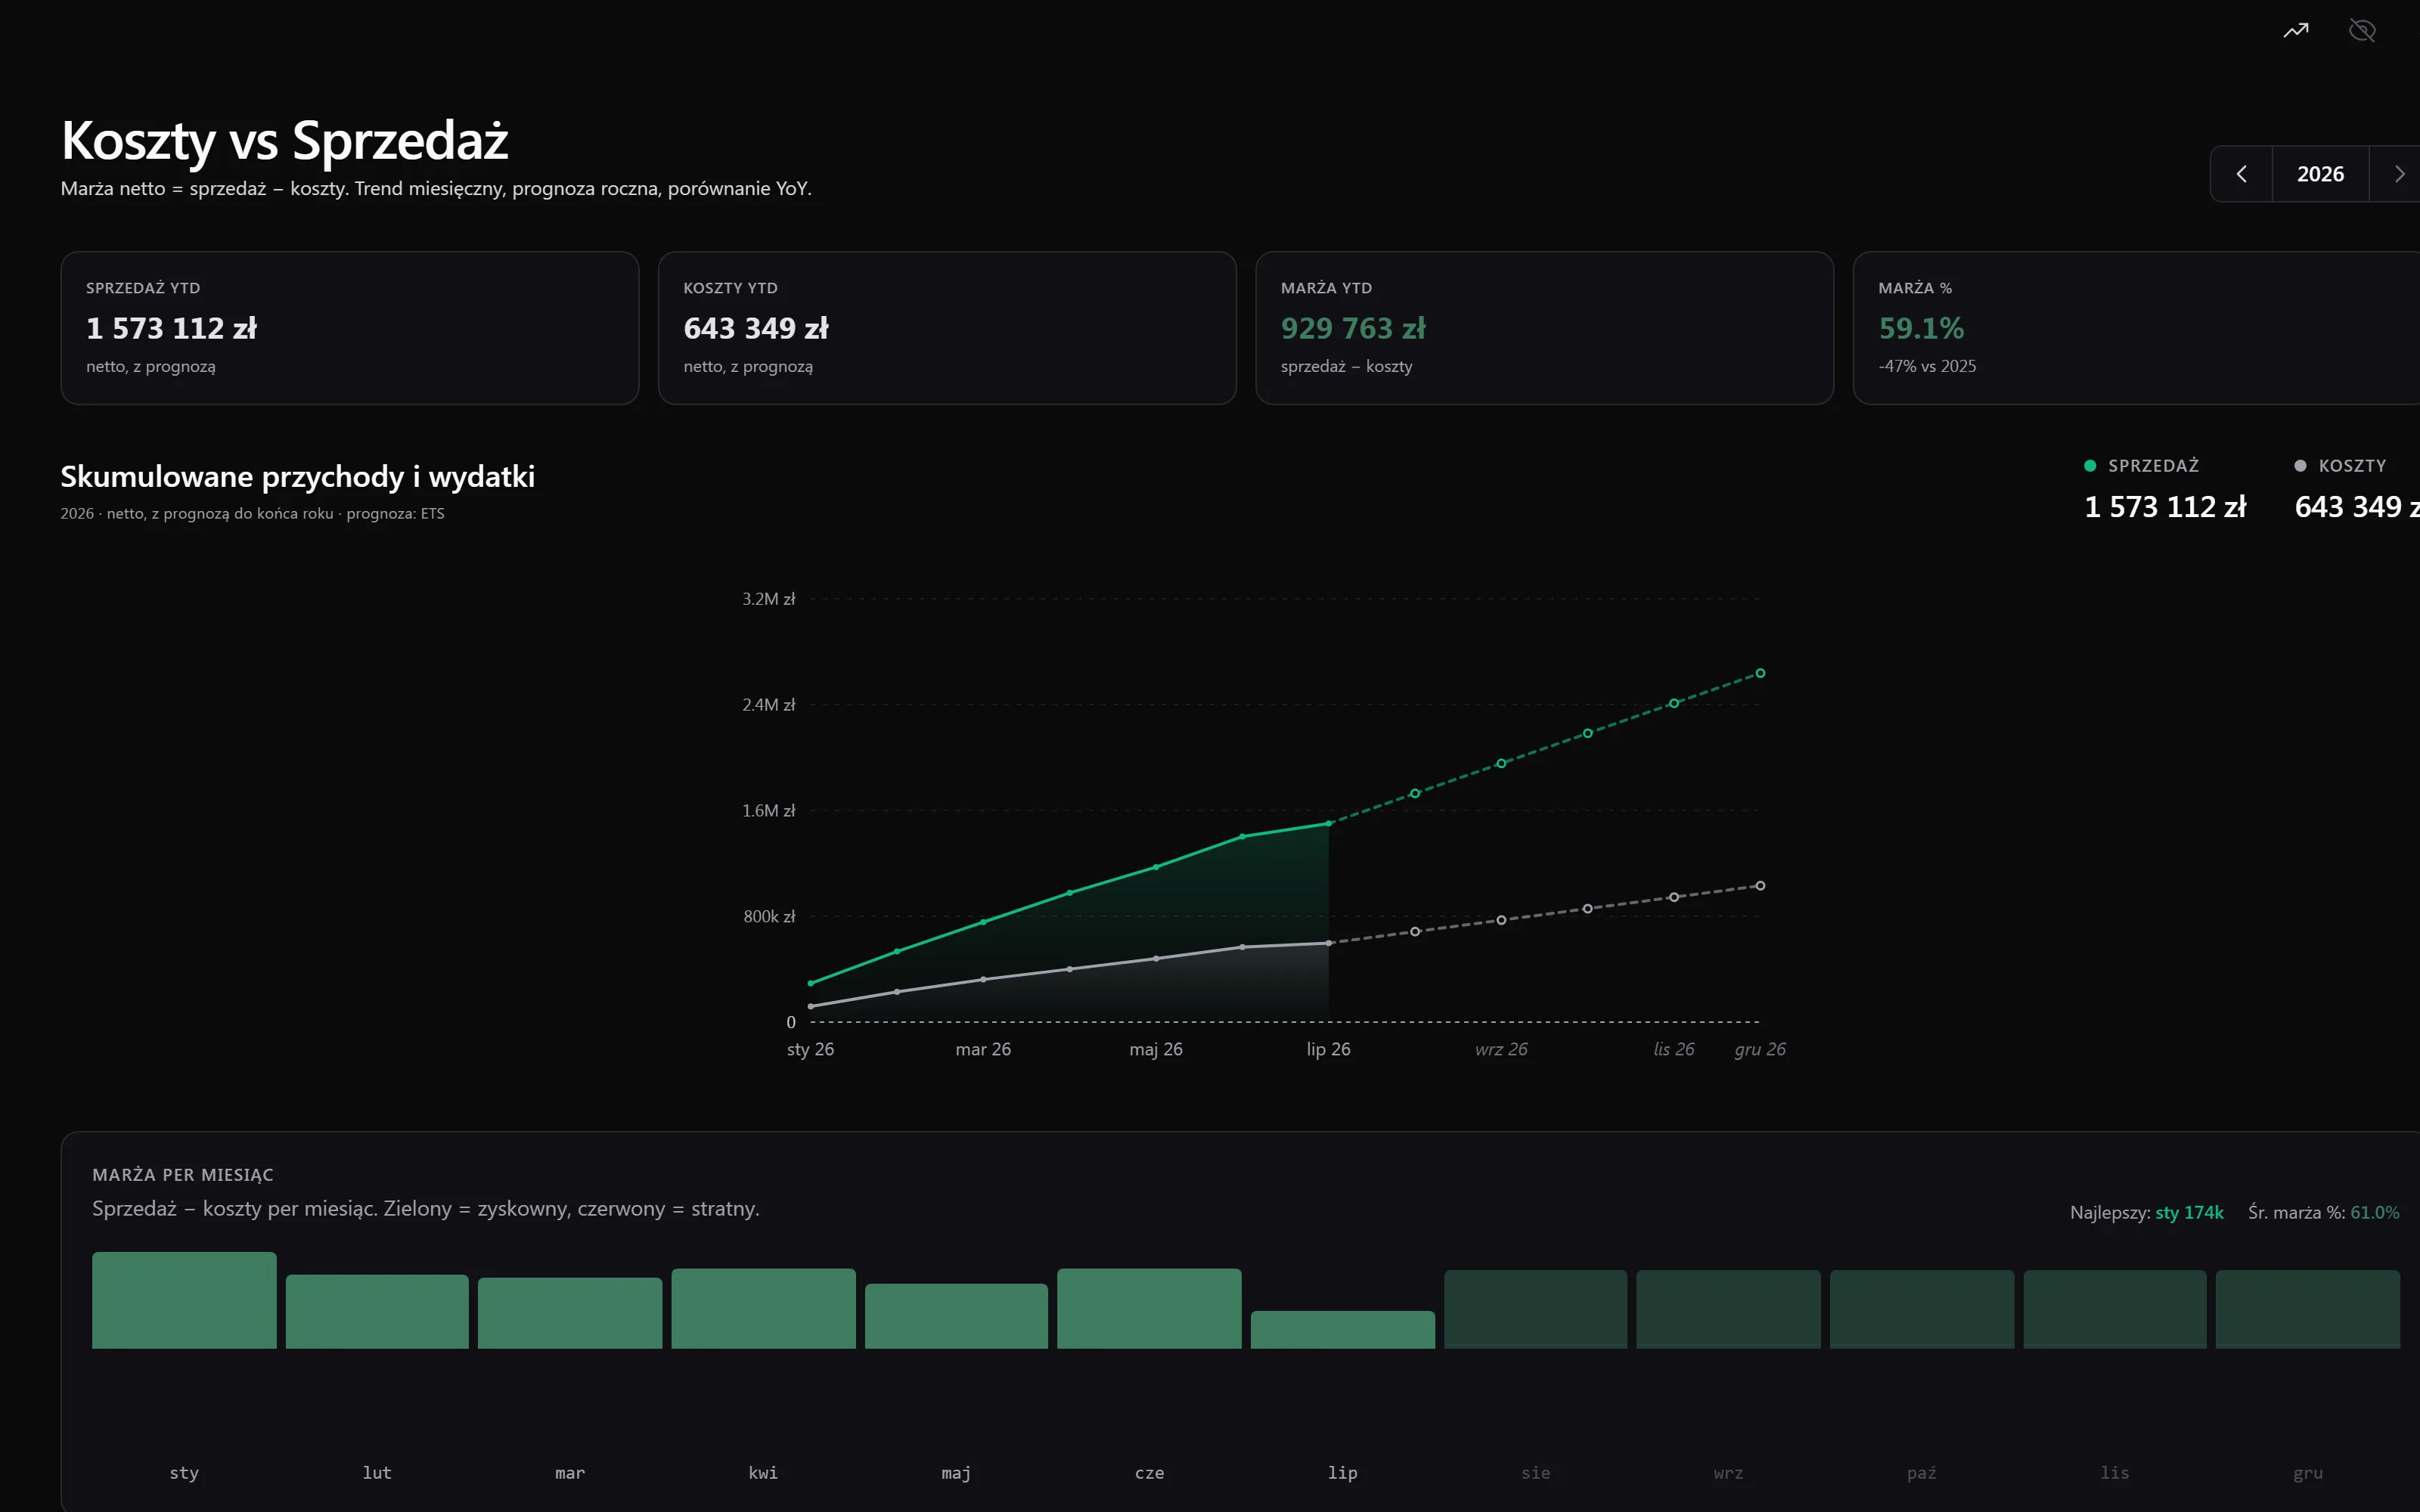Select the lis forecast margin bar

coord(2115,1310)
